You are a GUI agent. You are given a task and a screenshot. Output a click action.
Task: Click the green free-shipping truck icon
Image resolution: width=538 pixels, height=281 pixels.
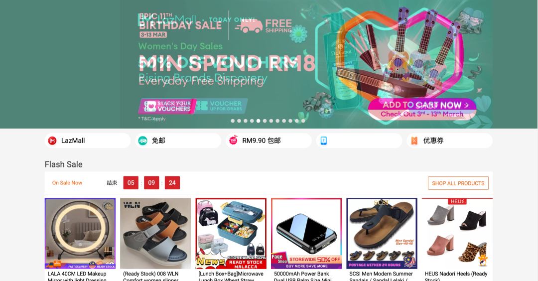143,140
